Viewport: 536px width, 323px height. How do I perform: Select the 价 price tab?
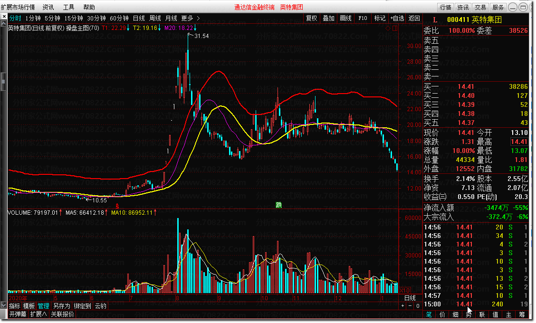[442, 314]
